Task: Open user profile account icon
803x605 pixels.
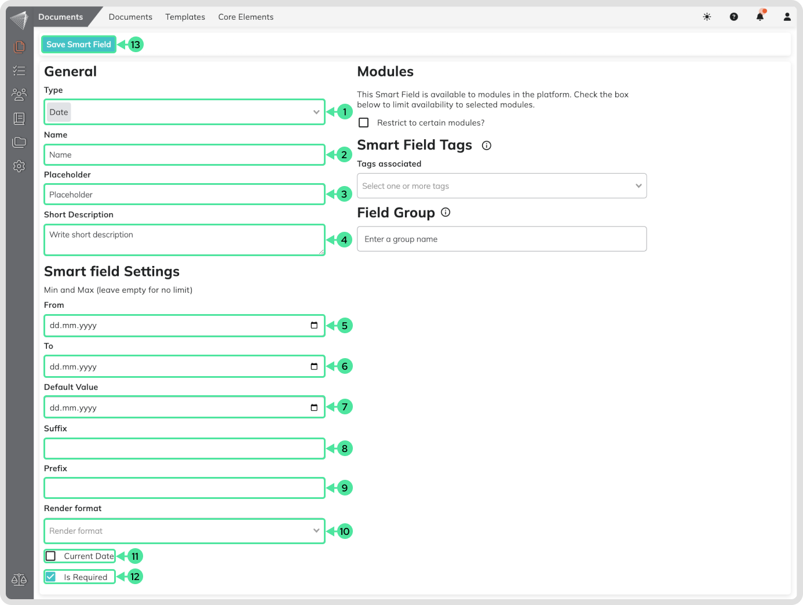Action: click(787, 17)
